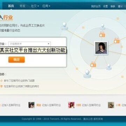
Task: Expand the 社交 menu
Action: click(35, 6)
